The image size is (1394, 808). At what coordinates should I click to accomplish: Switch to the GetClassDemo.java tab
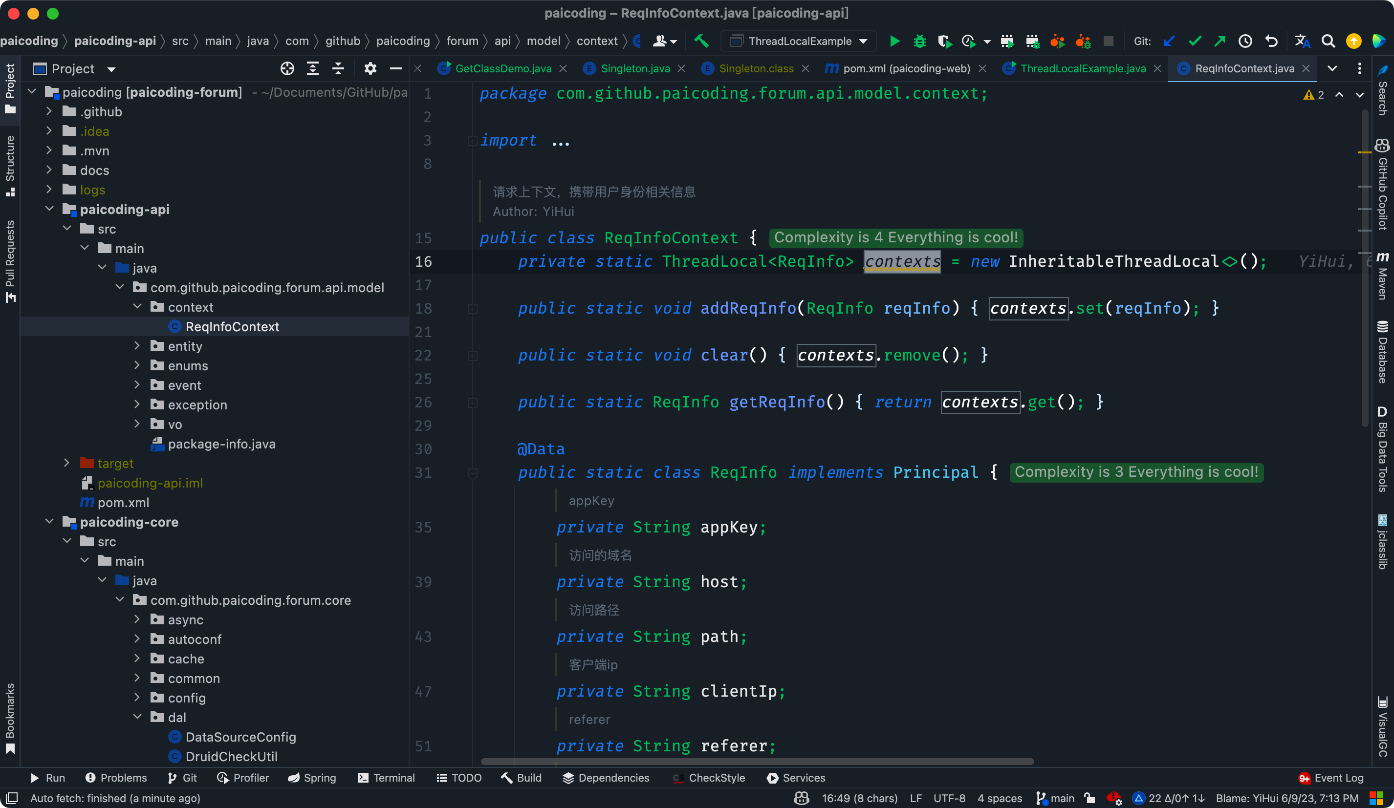click(502, 68)
